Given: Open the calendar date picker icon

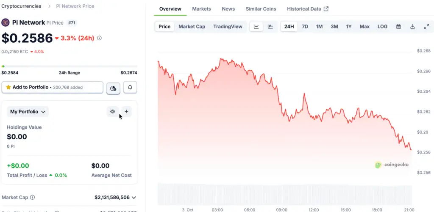Looking at the screenshot, I should pos(398,27).
